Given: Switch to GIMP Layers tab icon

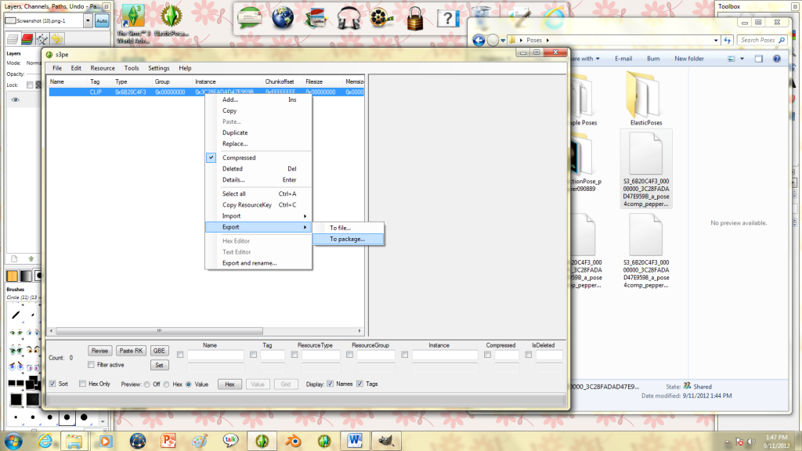Looking at the screenshot, I should tap(13, 39).
